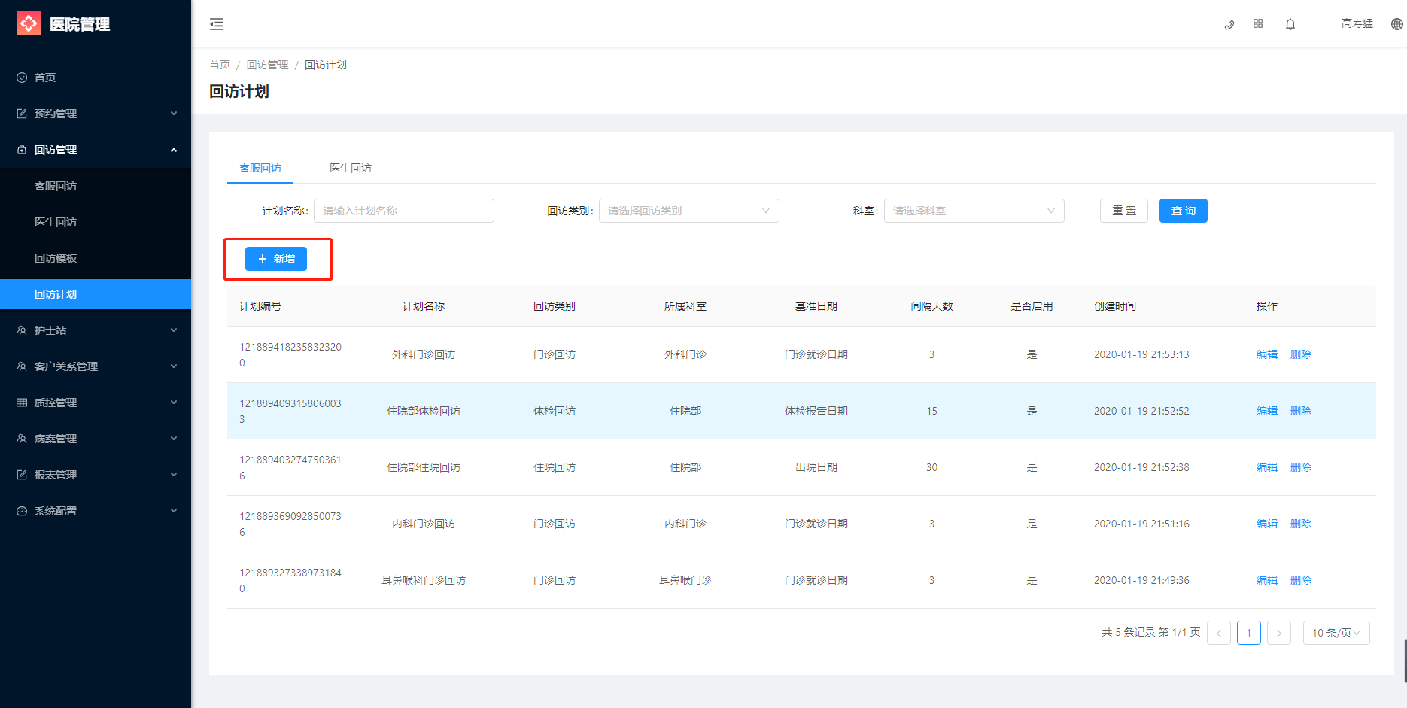The image size is (1407, 708).
Task: Select 回访计划 in the sidebar
Action: (x=96, y=294)
